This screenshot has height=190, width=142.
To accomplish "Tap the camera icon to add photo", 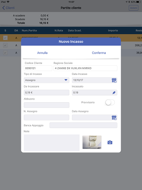I will coord(110,142).
